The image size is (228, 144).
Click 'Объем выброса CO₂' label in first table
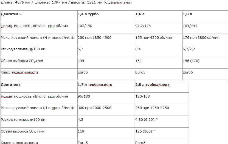[22, 61]
